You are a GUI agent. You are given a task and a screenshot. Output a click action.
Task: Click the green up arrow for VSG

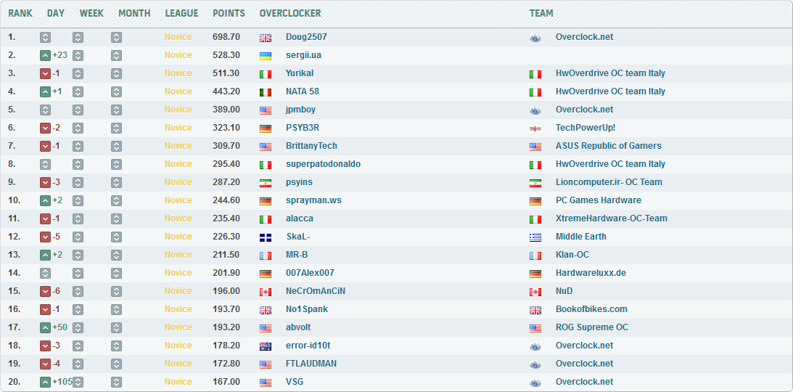click(45, 382)
